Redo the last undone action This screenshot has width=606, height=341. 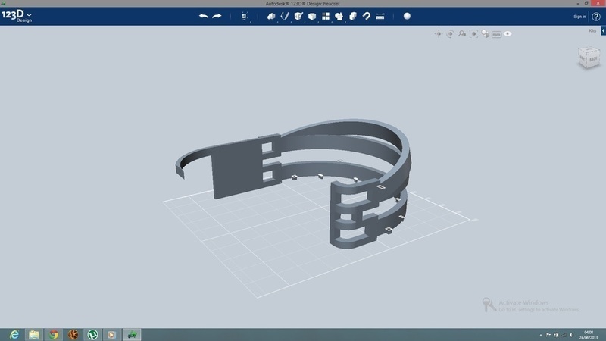(217, 16)
